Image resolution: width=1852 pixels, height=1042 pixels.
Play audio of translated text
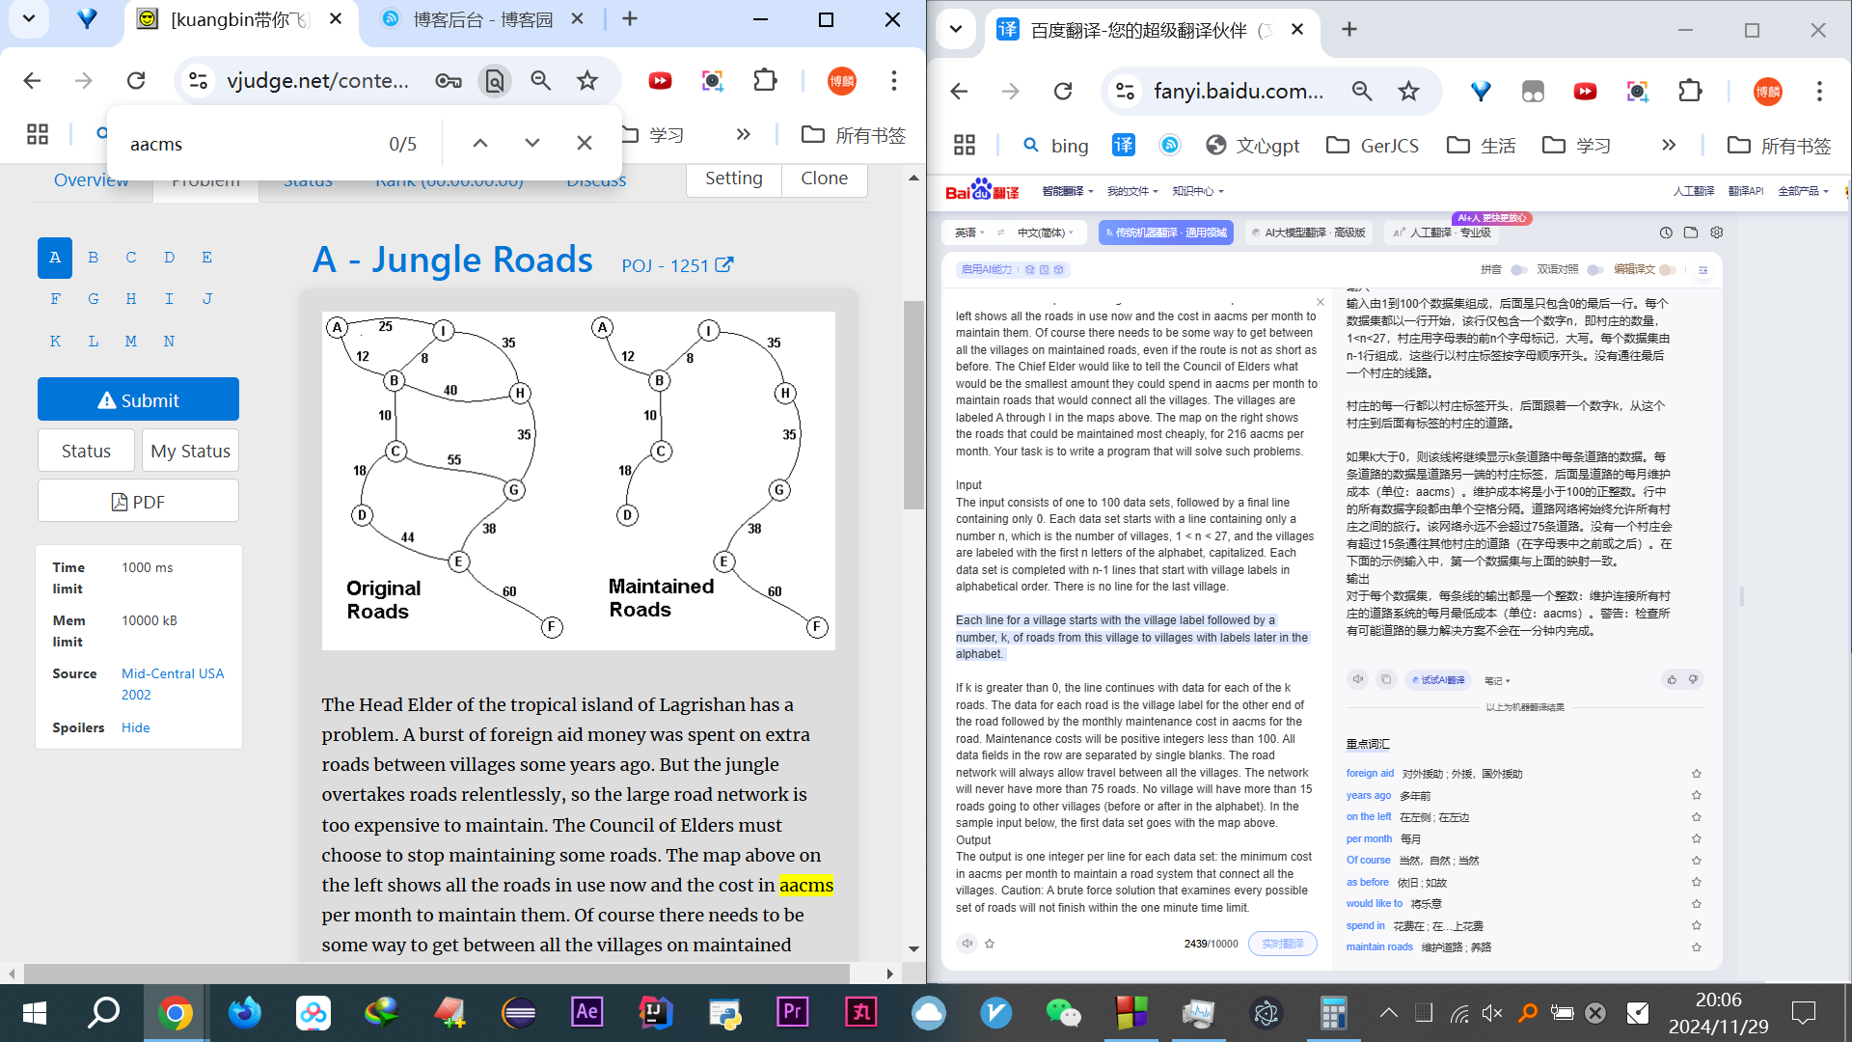tap(1357, 679)
